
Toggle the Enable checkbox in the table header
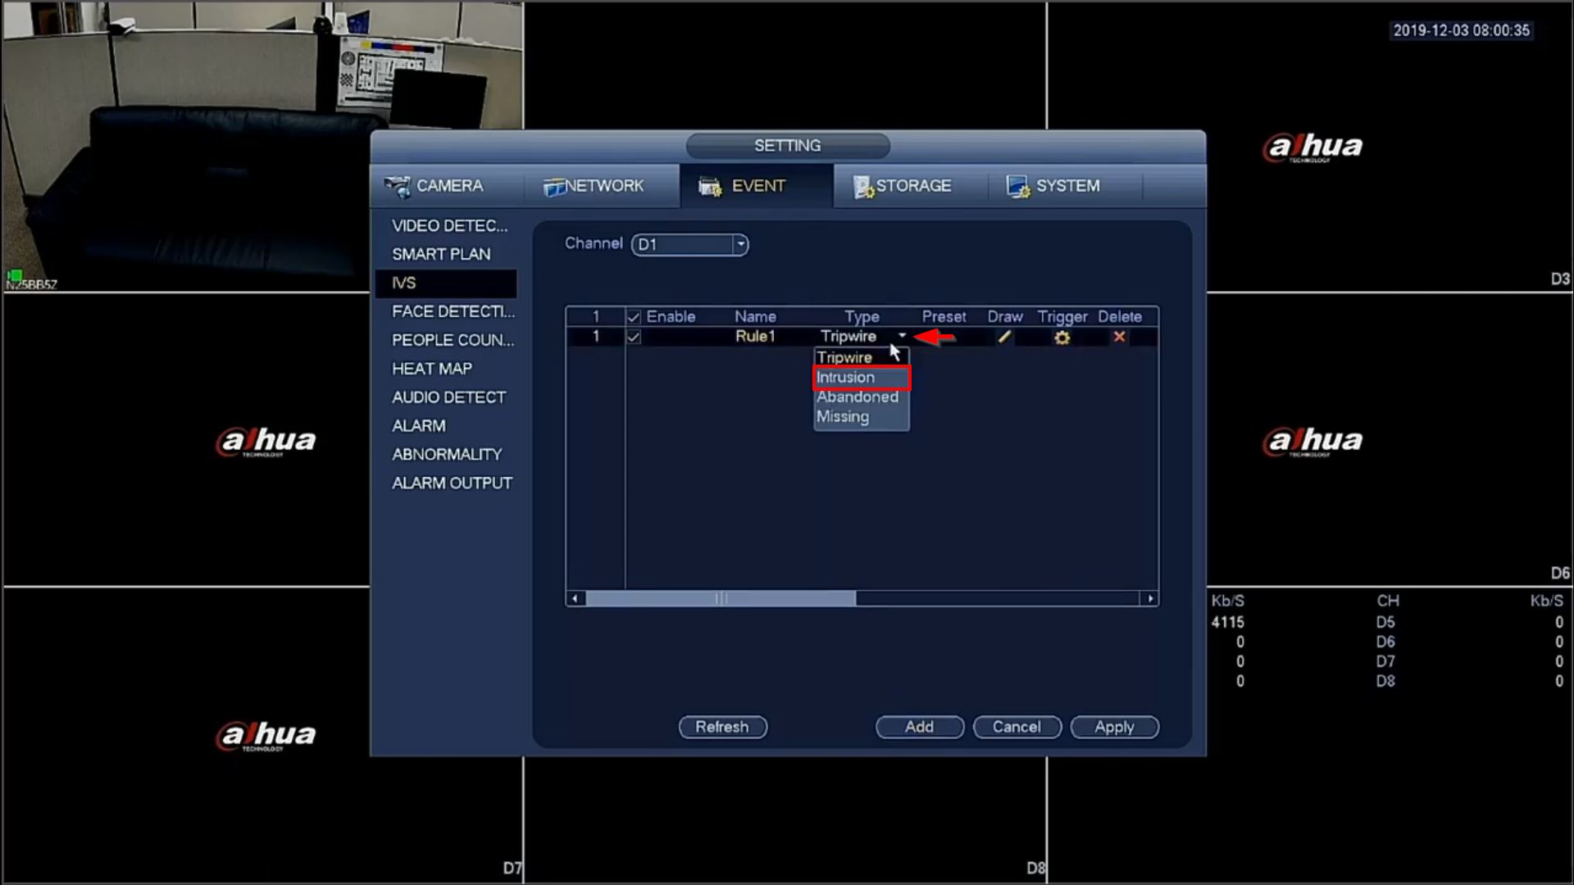[x=634, y=317]
